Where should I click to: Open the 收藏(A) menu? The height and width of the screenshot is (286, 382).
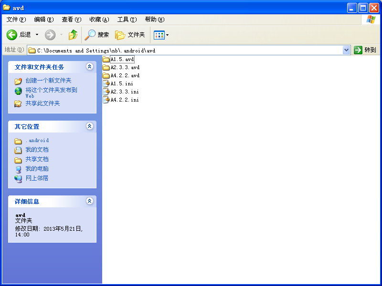(x=99, y=20)
